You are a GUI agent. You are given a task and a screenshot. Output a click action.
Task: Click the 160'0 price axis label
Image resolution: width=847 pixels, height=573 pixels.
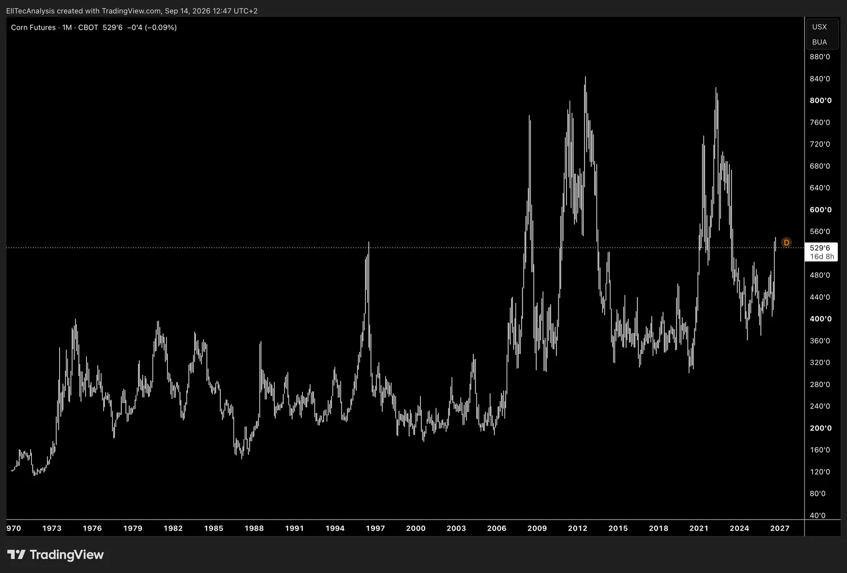coord(820,450)
